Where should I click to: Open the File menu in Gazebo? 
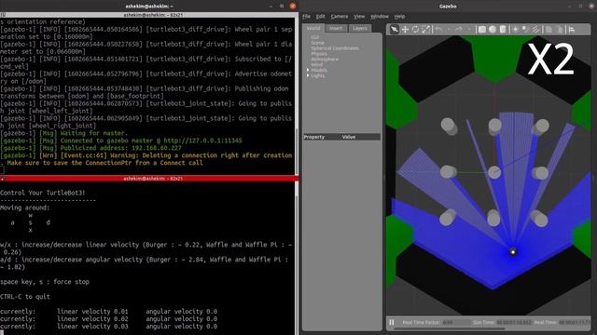(x=307, y=17)
